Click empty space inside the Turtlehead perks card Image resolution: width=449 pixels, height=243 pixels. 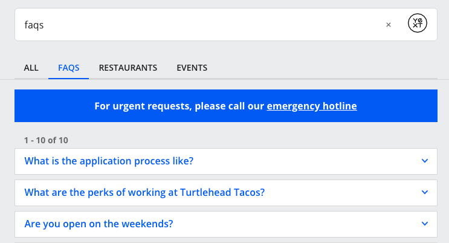click(x=342, y=193)
